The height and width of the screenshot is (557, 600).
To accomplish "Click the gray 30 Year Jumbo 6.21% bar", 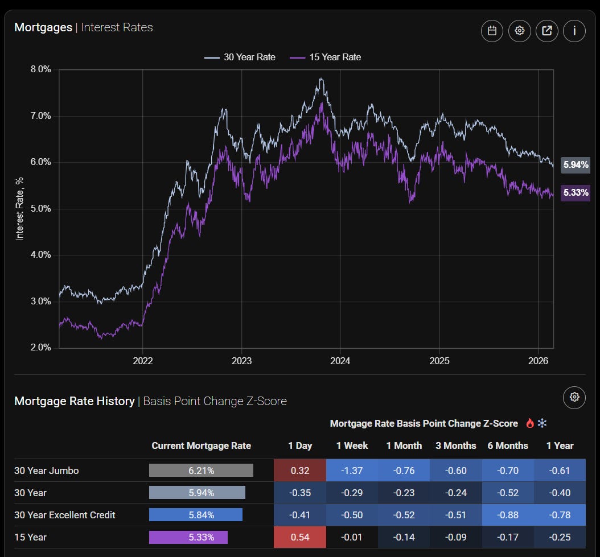I will [x=202, y=470].
